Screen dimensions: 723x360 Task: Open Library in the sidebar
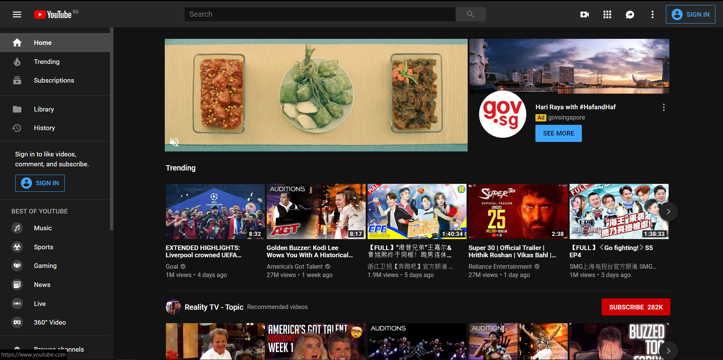click(55, 109)
